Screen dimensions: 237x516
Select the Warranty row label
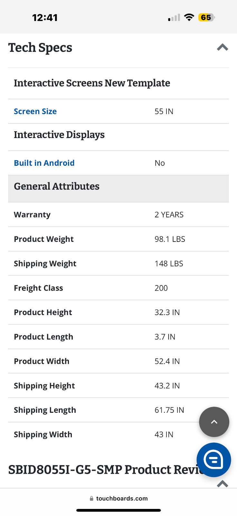(x=32, y=215)
